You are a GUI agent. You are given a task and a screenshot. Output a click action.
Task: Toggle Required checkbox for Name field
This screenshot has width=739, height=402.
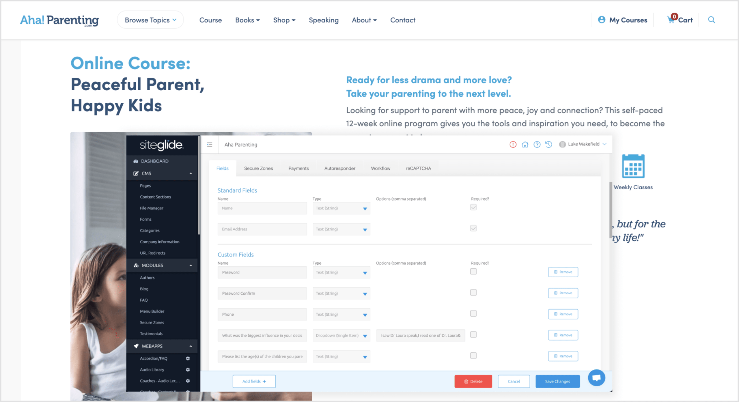coord(473,207)
